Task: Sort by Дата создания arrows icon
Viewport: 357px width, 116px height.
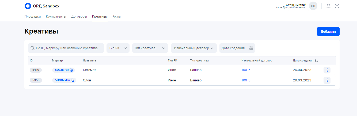Action: click(316, 61)
